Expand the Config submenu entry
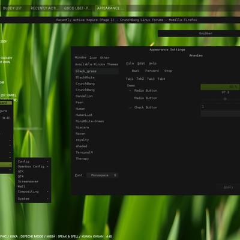Viewport: 240px width, 240px height. (33, 161)
